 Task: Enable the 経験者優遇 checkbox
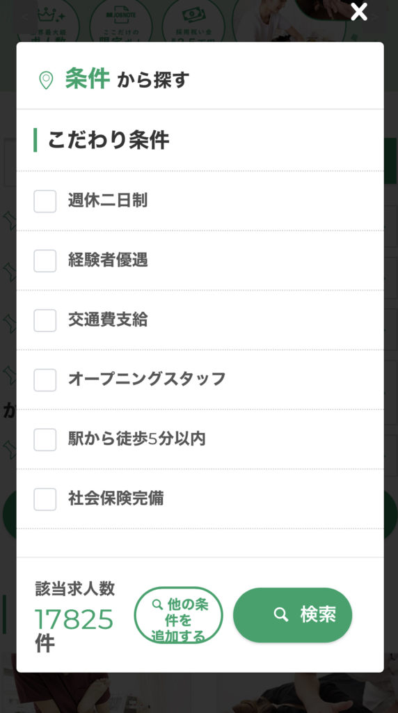pos(45,260)
